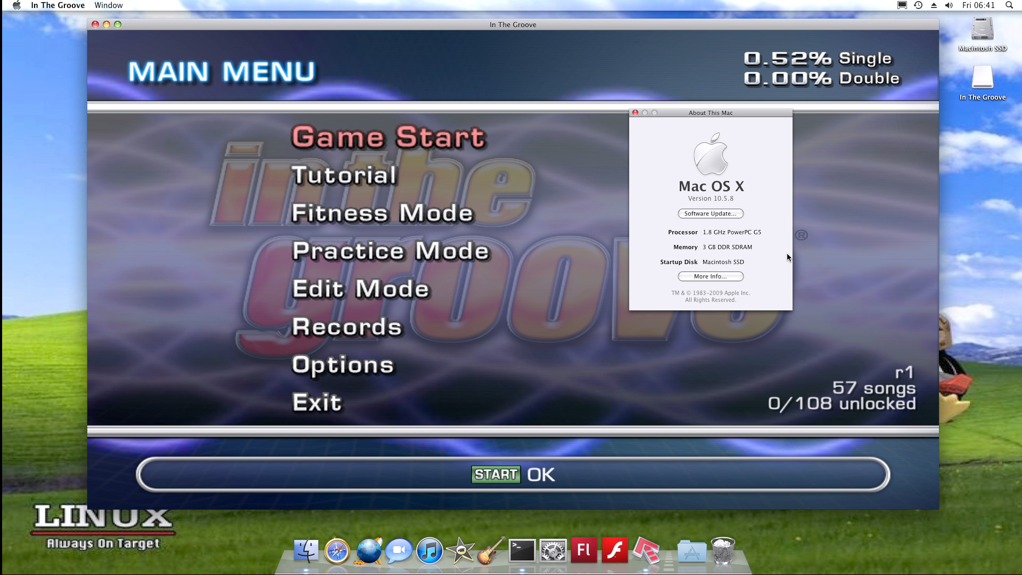Open Adobe Flash Fl dock icon

pyautogui.click(x=584, y=550)
